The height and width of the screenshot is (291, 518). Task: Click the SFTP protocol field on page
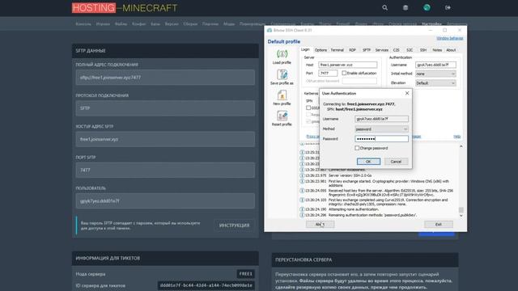(165, 108)
